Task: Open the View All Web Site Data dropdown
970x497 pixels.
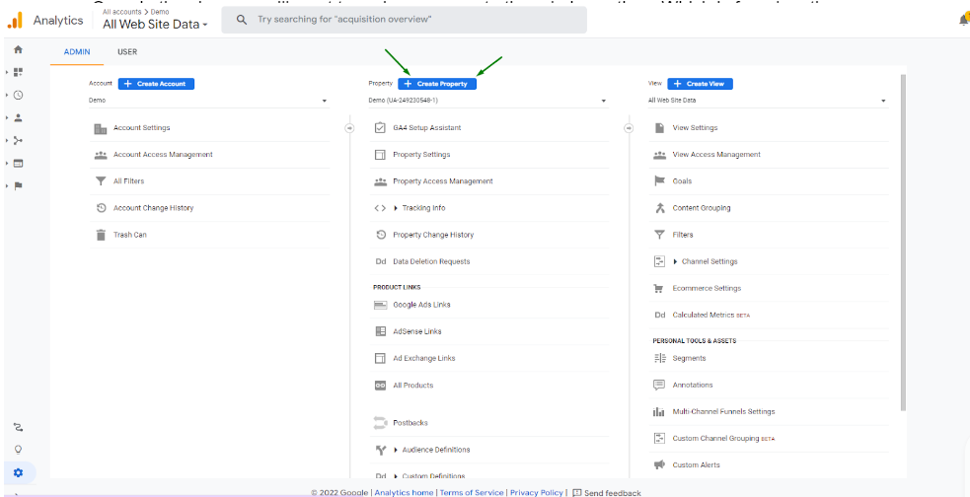Action: coord(768,101)
